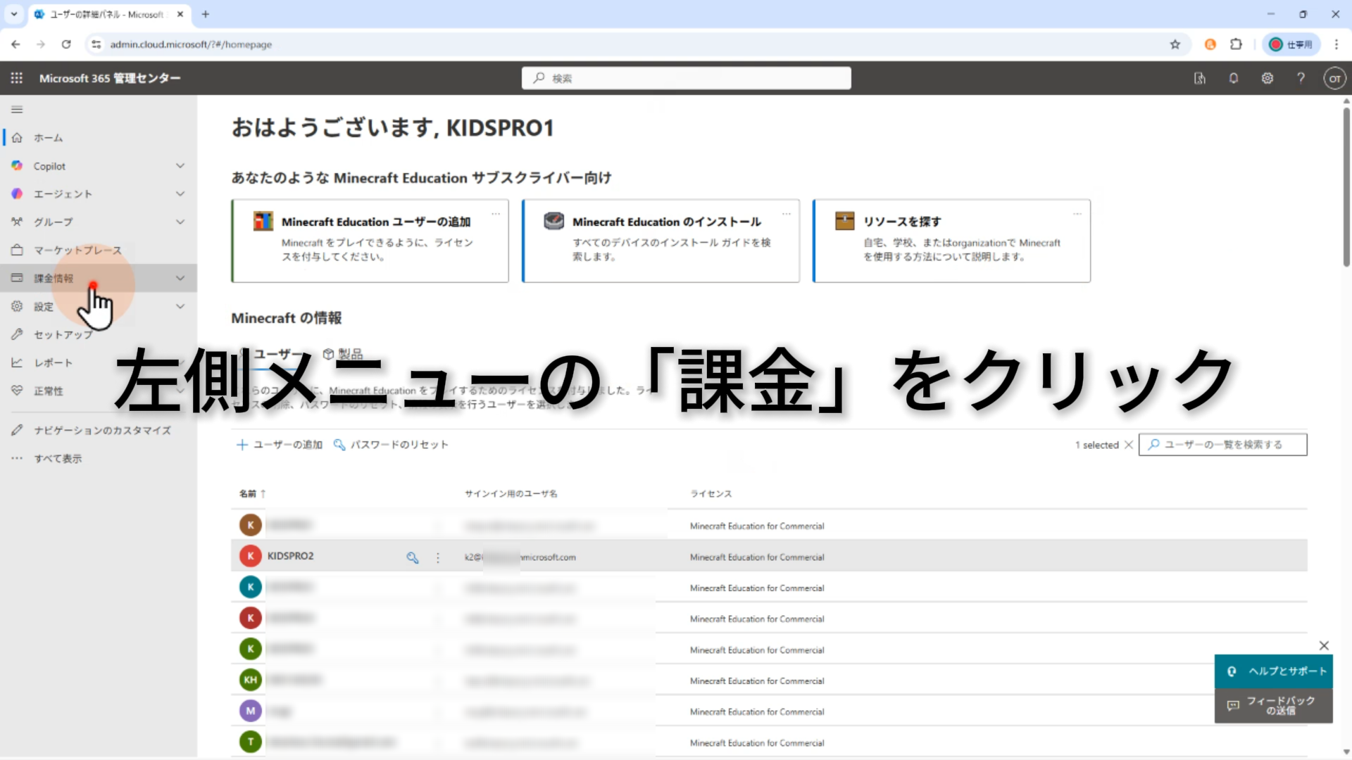Click the OT account avatar

(x=1334, y=78)
